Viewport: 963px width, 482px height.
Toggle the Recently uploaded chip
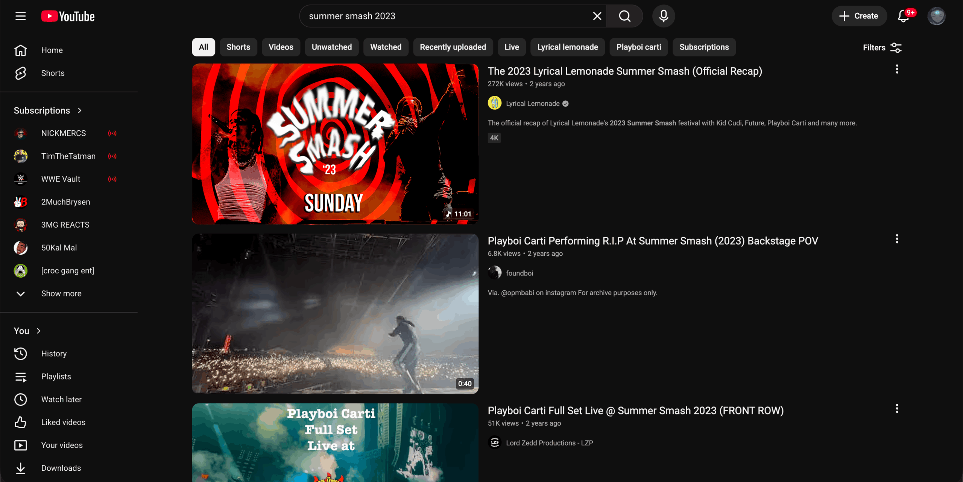(453, 47)
